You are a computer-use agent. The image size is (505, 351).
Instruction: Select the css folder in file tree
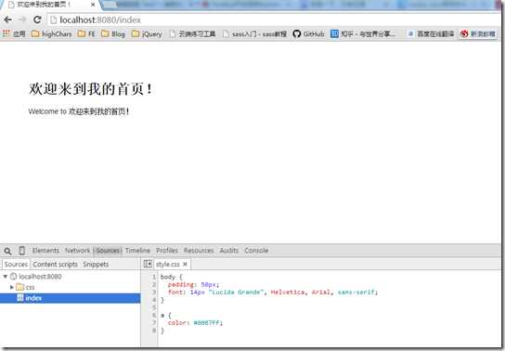point(25,287)
